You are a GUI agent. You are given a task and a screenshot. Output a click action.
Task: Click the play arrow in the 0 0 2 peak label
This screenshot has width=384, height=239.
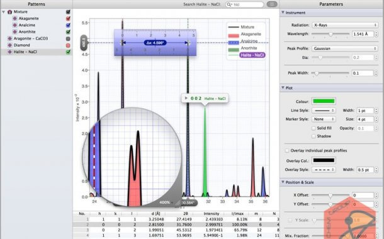(186, 98)
